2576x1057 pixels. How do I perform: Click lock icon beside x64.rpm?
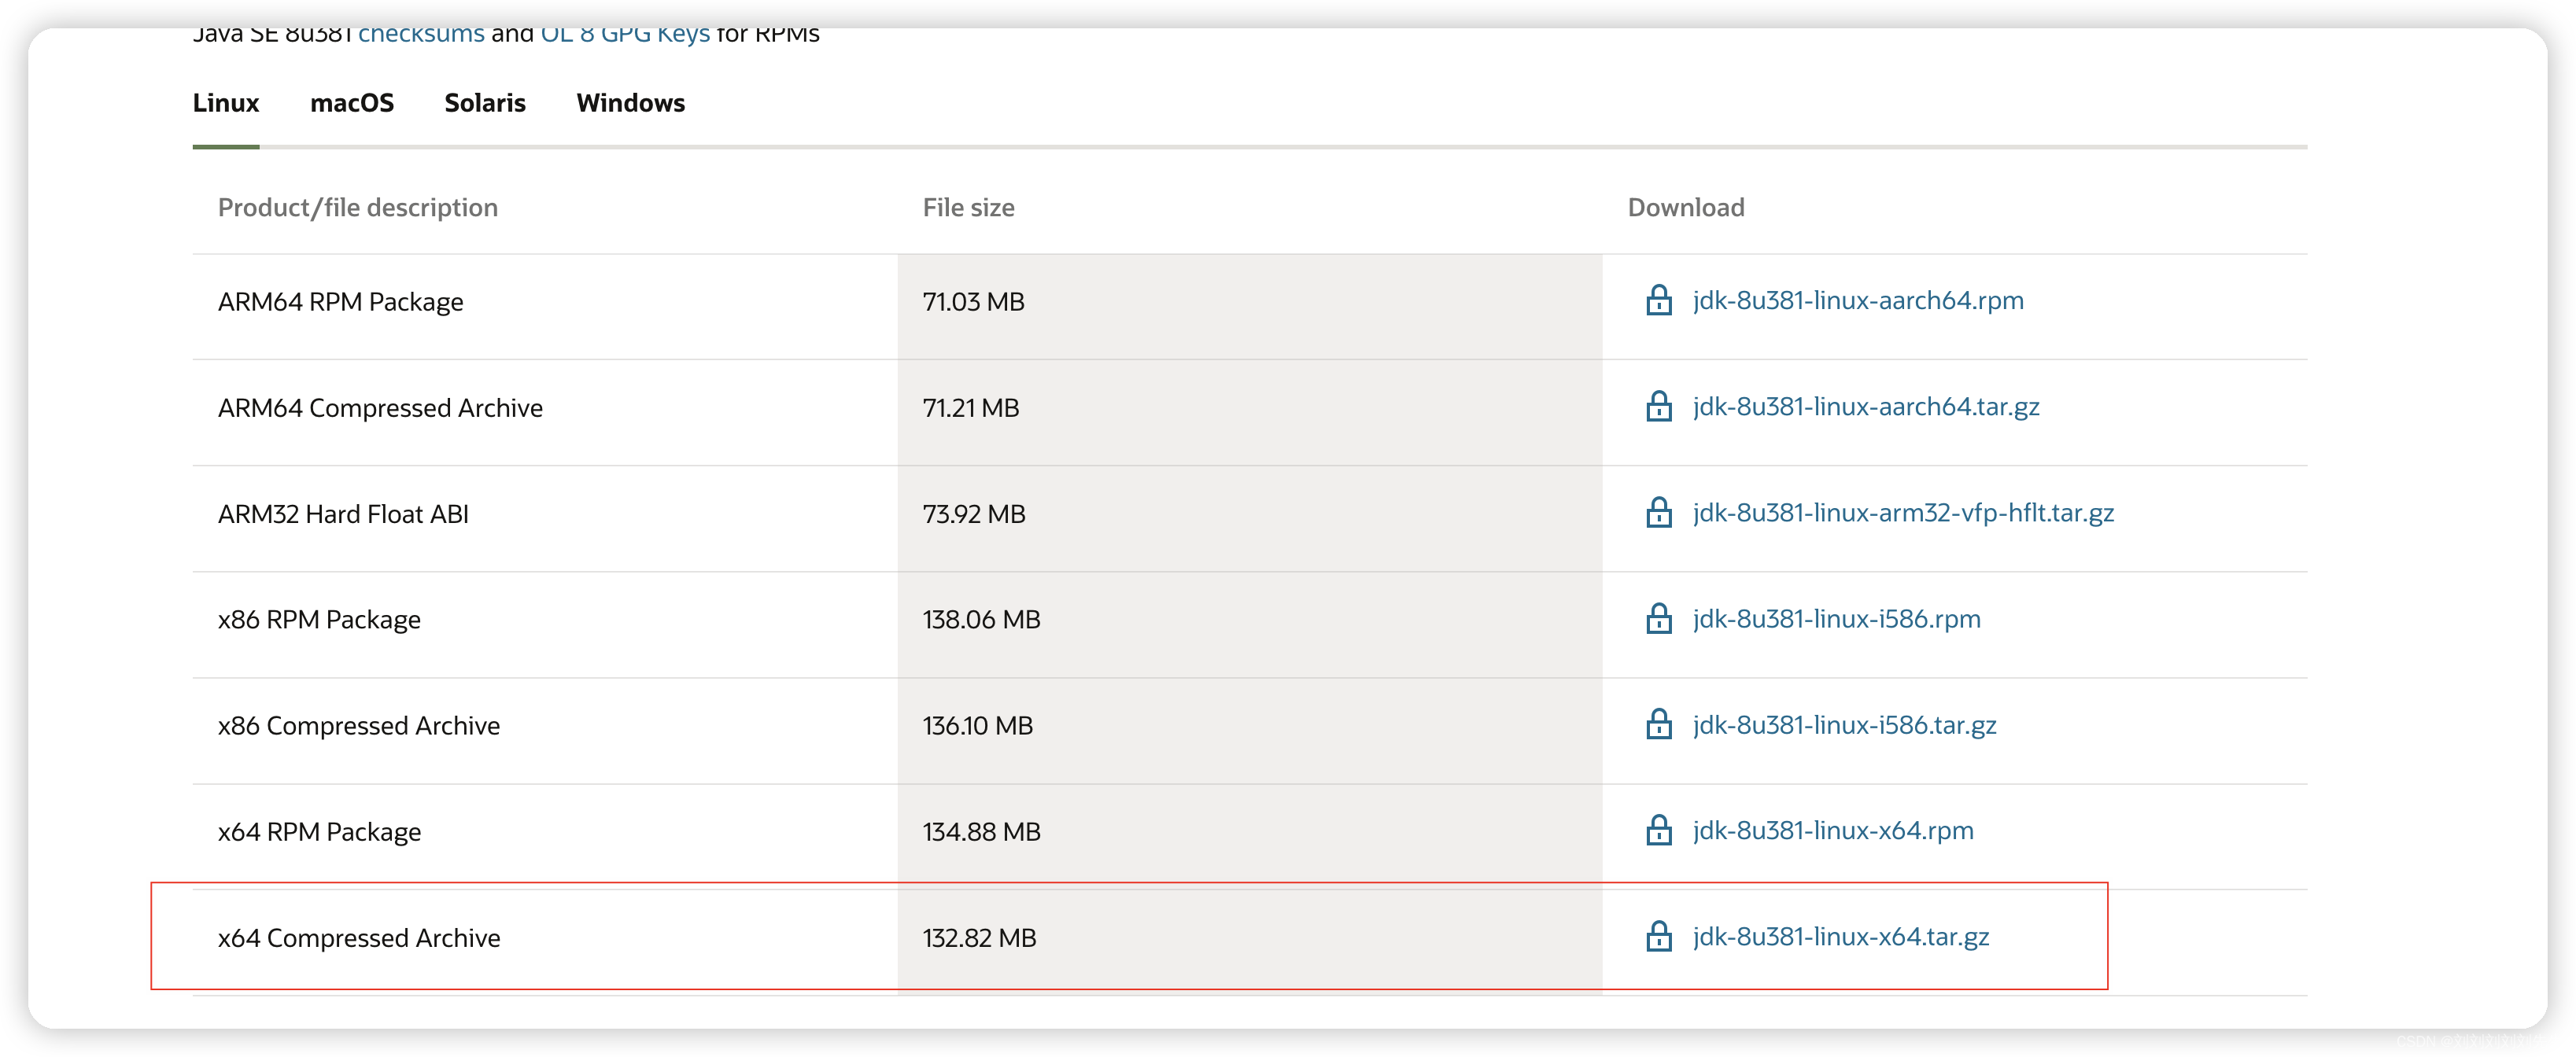pos(1659,830)
